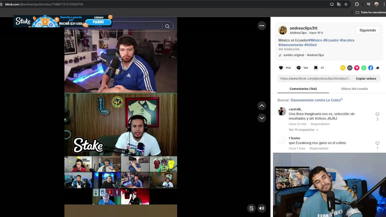This screenshot has height=217, width=386.
Task: Click the webcam overlay of streamer
Action: 329,185
